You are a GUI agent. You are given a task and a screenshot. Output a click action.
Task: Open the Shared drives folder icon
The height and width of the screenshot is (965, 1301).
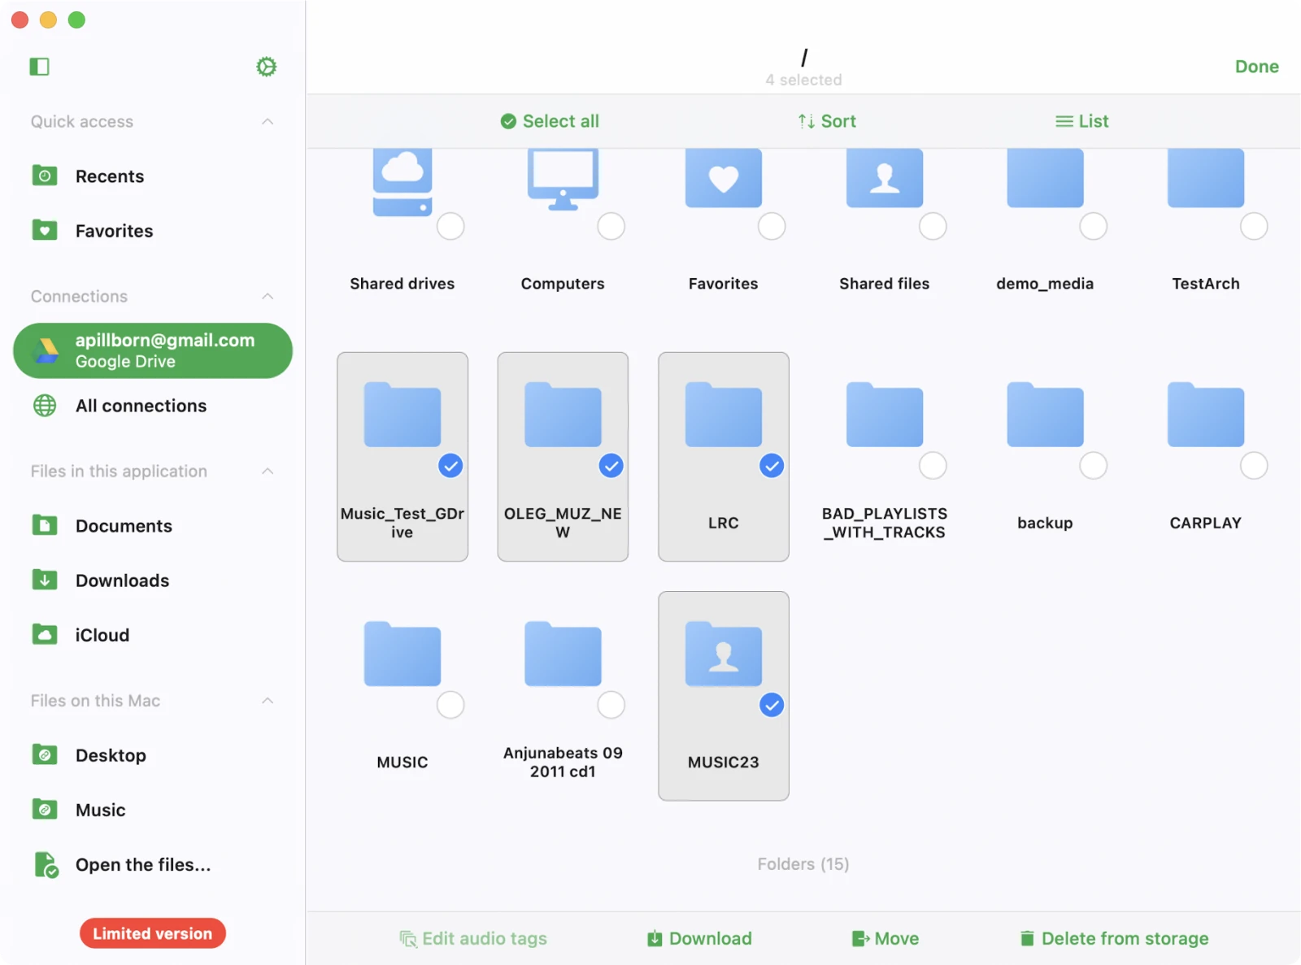(x=402, y=180)
